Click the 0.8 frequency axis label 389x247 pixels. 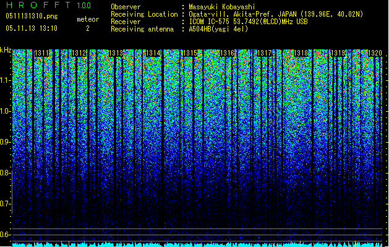pyautogui.click(x=6, y=173)
